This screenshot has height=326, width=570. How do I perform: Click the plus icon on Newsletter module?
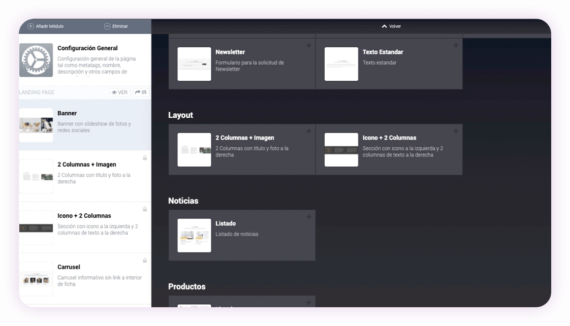coord(308,46)
